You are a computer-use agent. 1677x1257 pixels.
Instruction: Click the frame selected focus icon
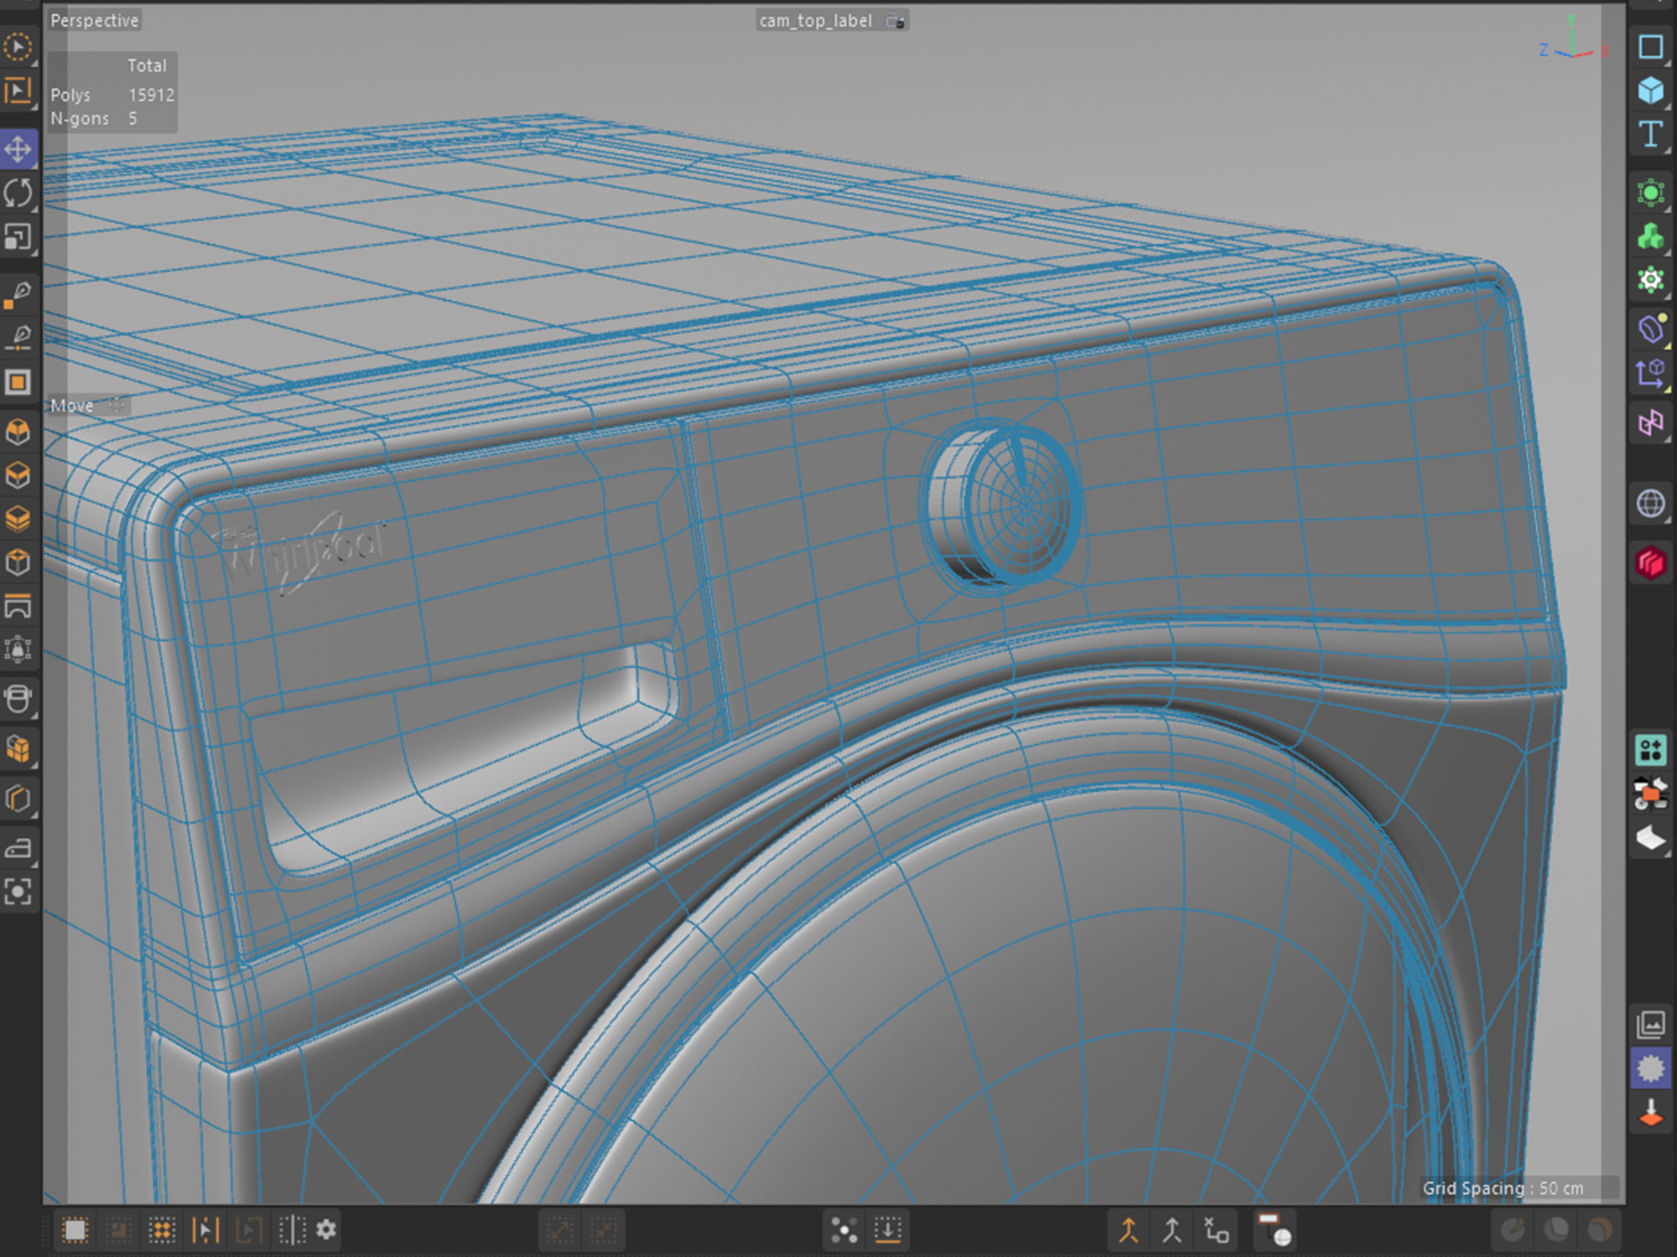[x=18, y=892]
